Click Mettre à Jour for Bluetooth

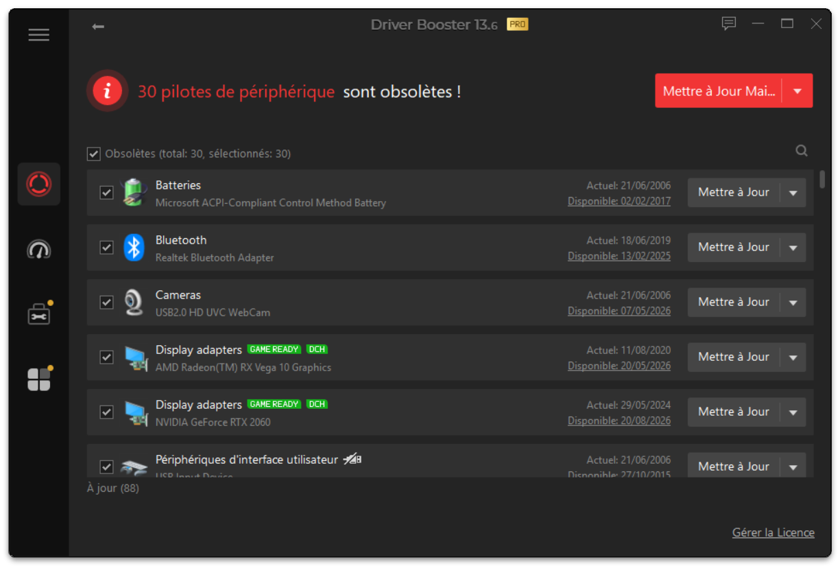tap(734, 248)
